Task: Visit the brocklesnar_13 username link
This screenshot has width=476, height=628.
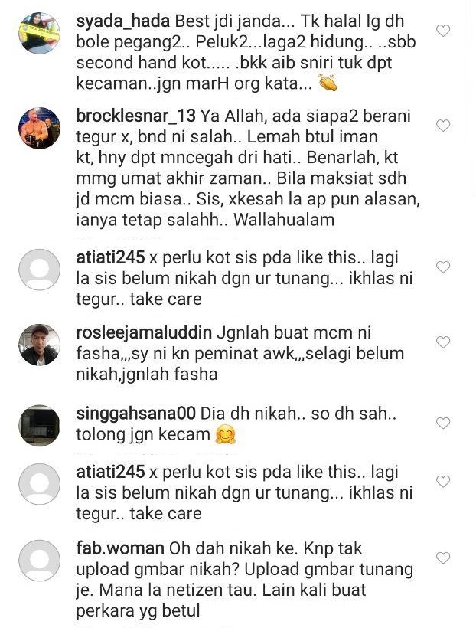Action: [x=135, y=116]
